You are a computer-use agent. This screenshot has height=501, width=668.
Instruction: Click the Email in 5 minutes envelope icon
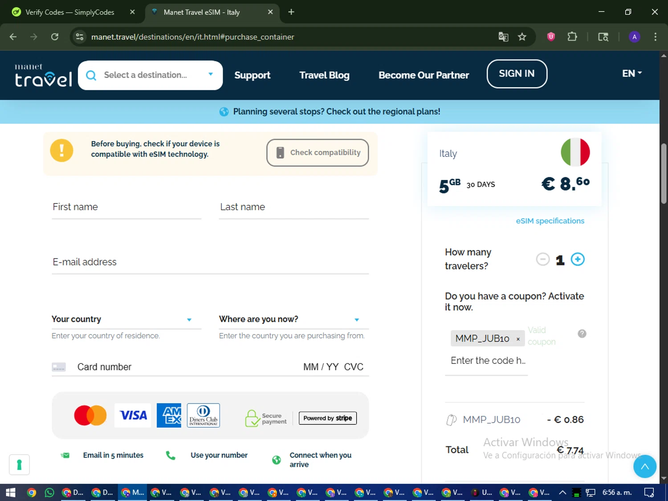(65, 455)
